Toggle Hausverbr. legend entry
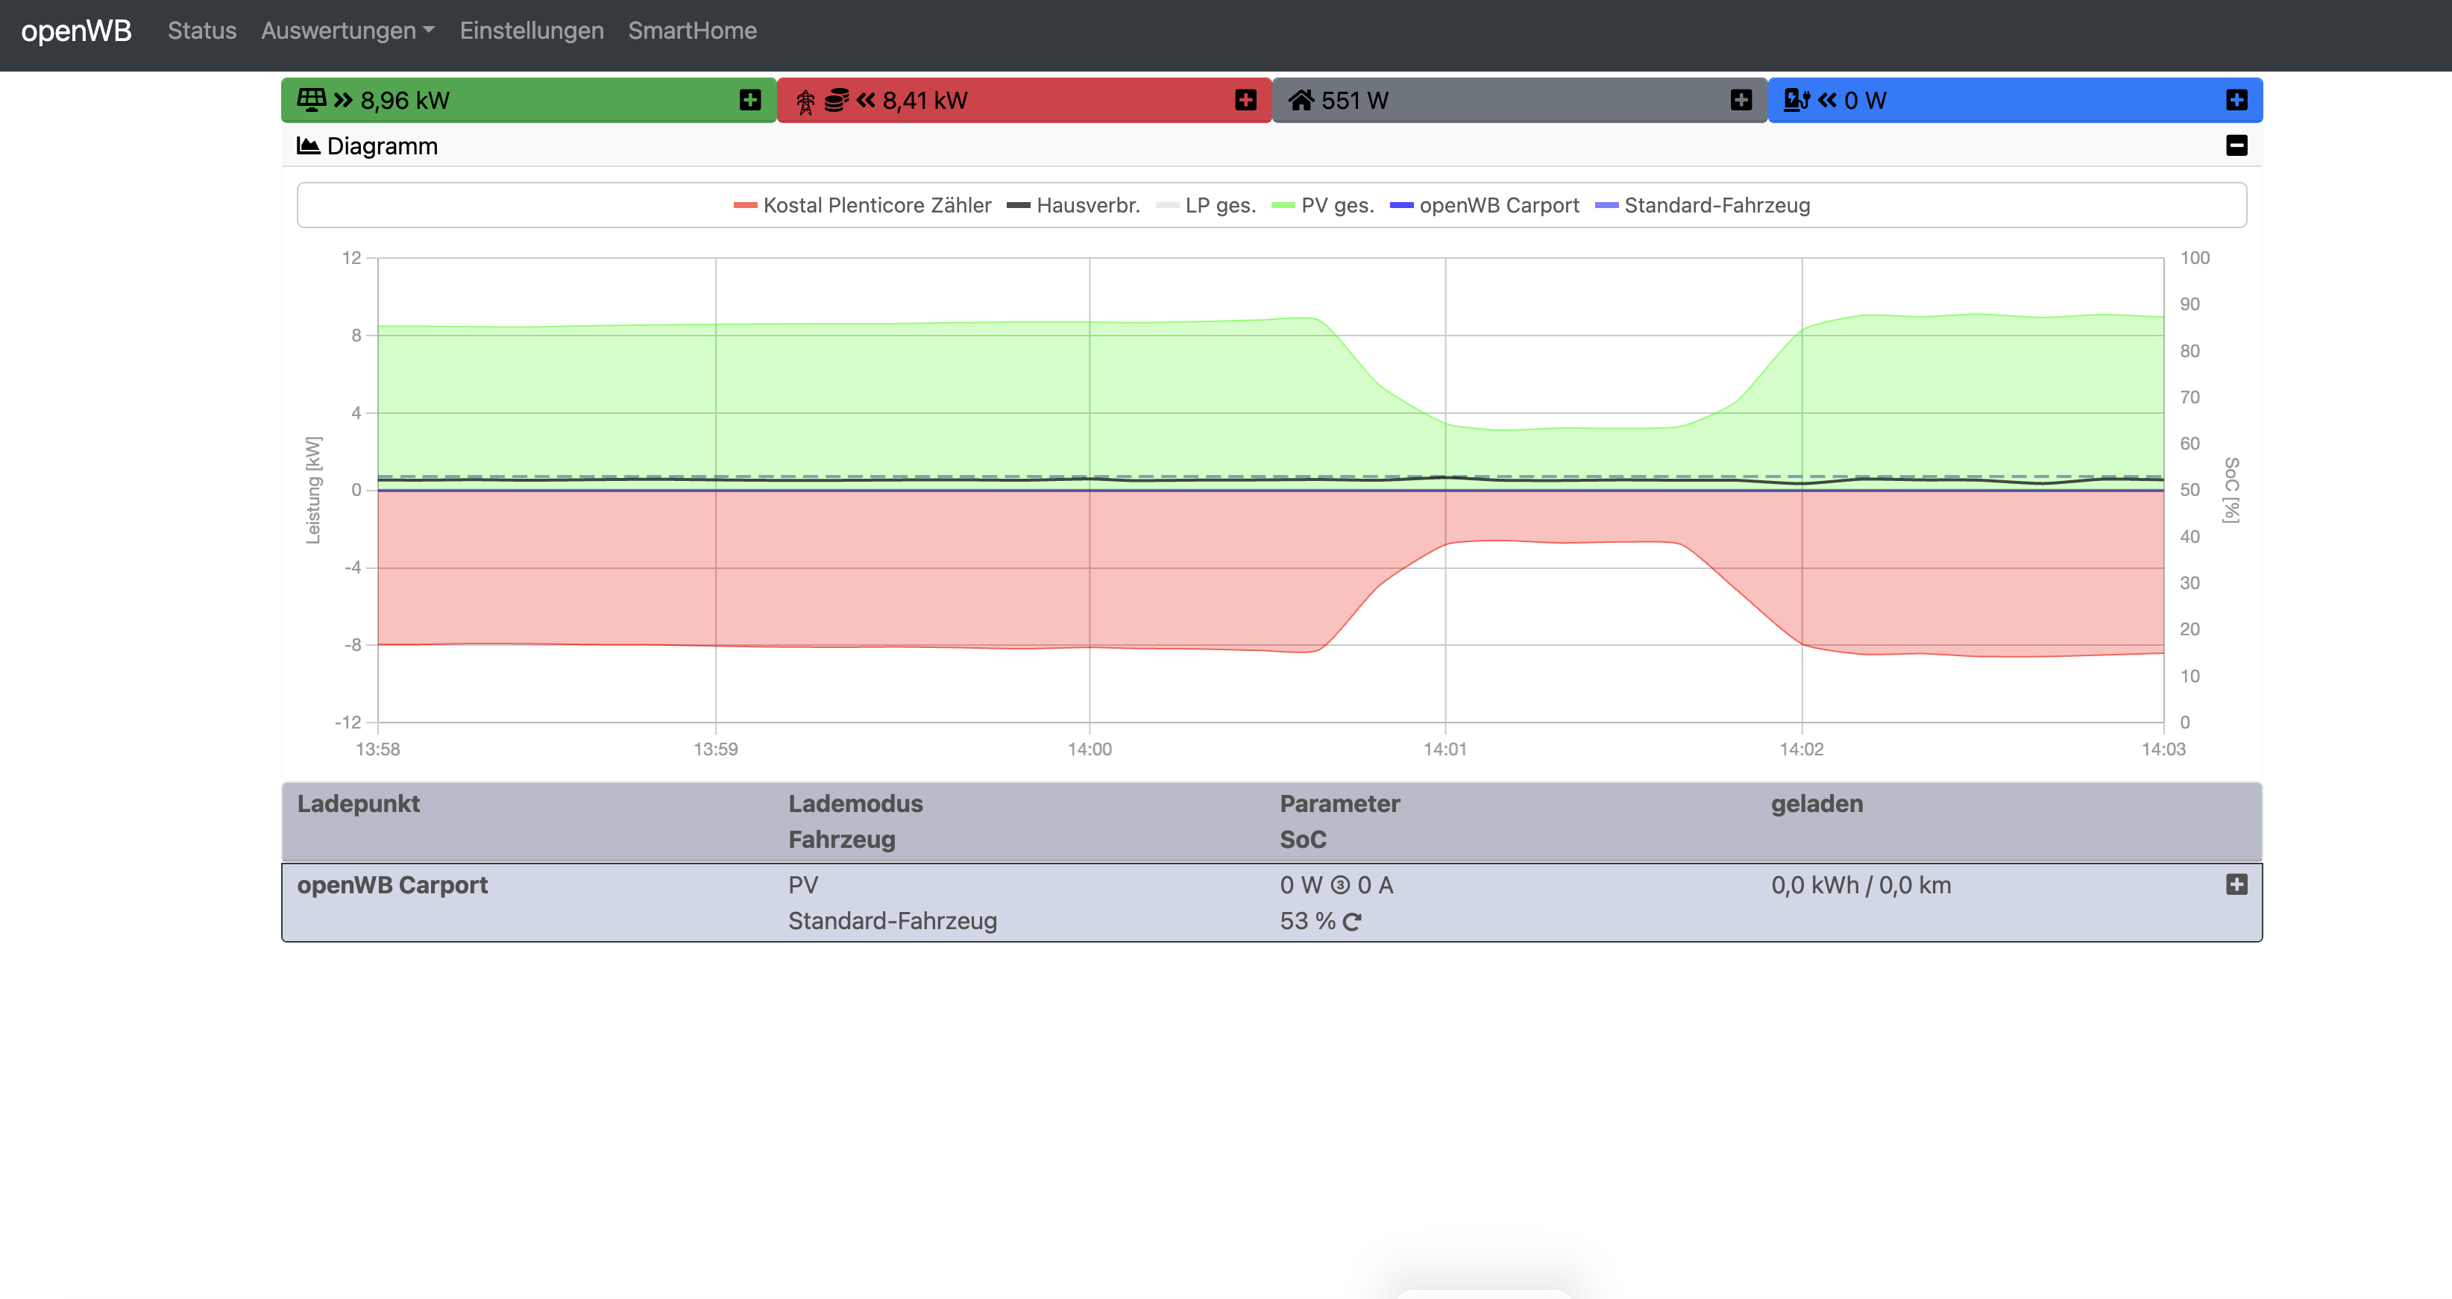 click(x=1087, y=206)
